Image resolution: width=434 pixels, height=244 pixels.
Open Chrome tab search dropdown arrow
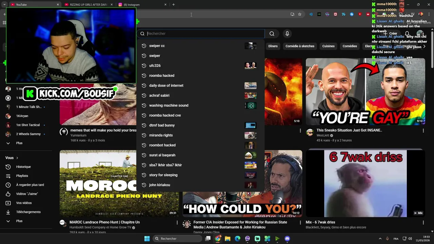4,5
